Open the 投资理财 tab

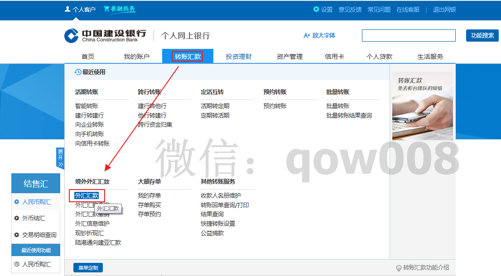[239, 57]
